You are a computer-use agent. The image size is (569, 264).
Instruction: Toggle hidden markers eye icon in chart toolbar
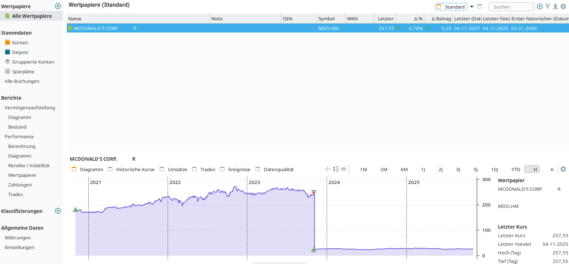point(343,169)
